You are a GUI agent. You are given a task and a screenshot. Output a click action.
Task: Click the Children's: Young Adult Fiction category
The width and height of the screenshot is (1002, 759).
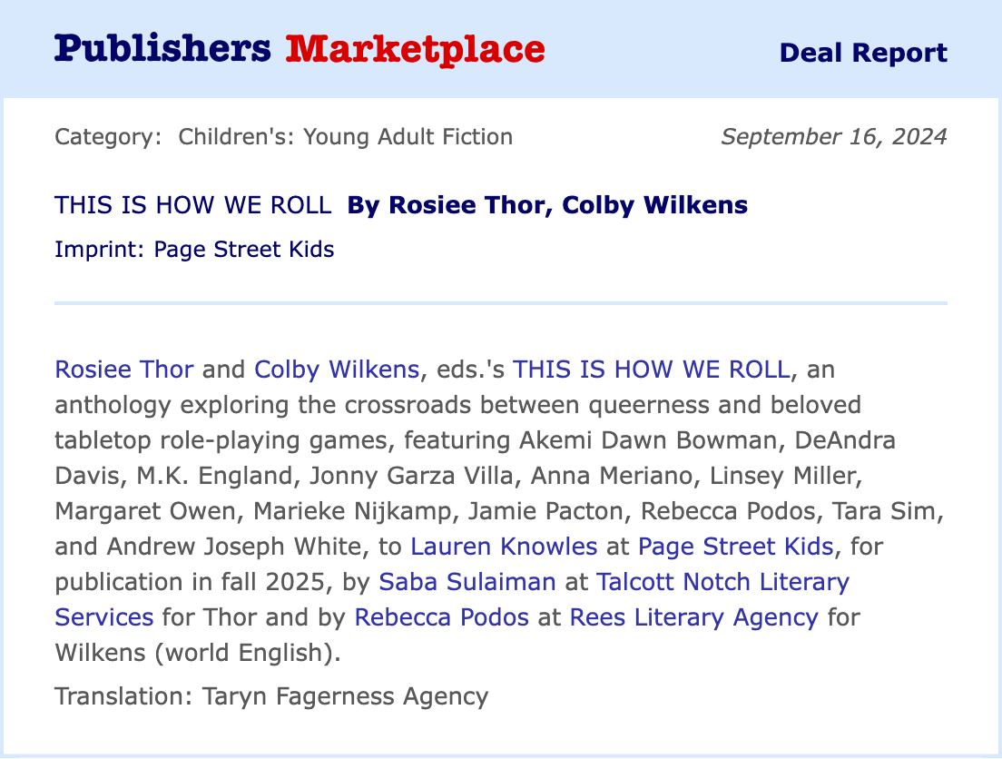(x=345, y=137)
